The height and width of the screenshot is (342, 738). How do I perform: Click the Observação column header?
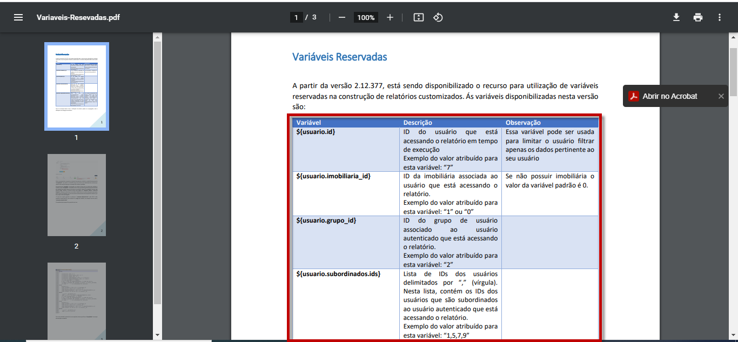[x=550, y=123]
